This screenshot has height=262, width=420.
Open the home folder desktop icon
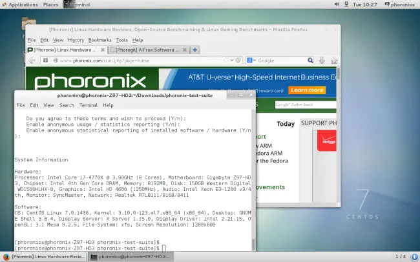pos(28,23)
